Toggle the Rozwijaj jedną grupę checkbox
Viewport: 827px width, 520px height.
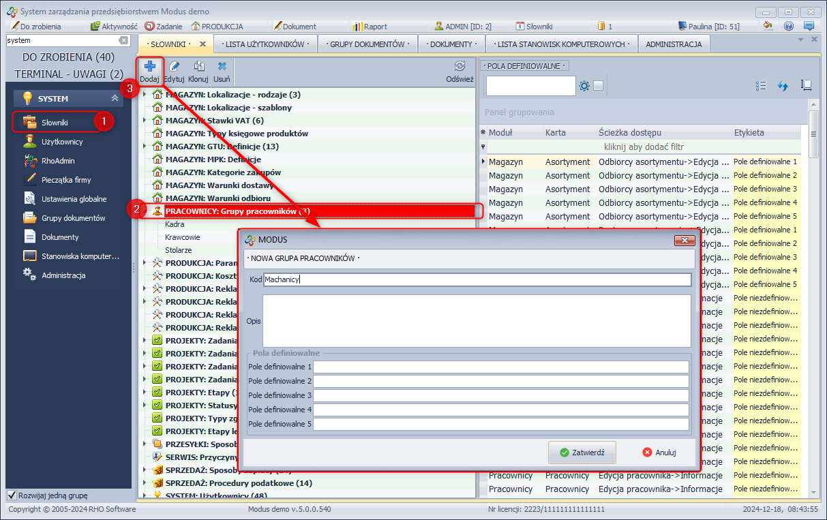[12, 495]
